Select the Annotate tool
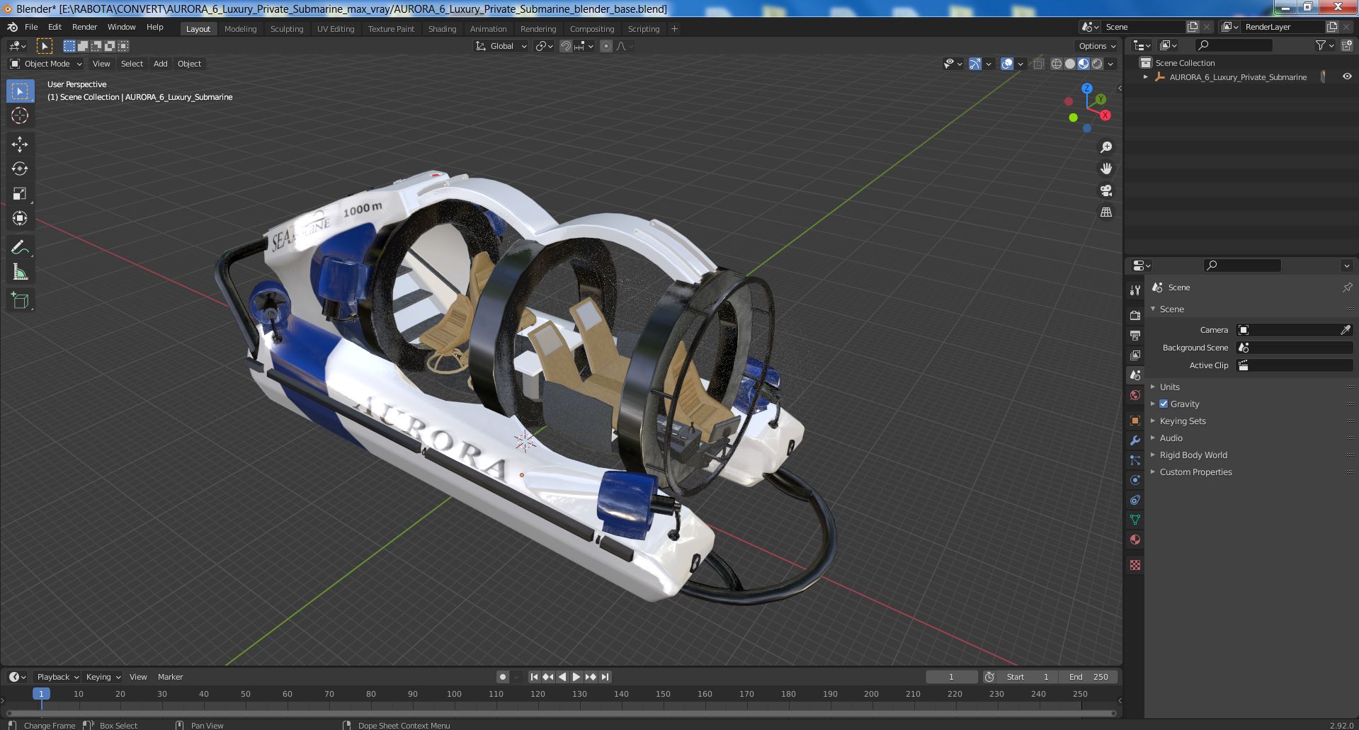The width and height of the screenshot is (1359, 730). (x=20, y=247)
